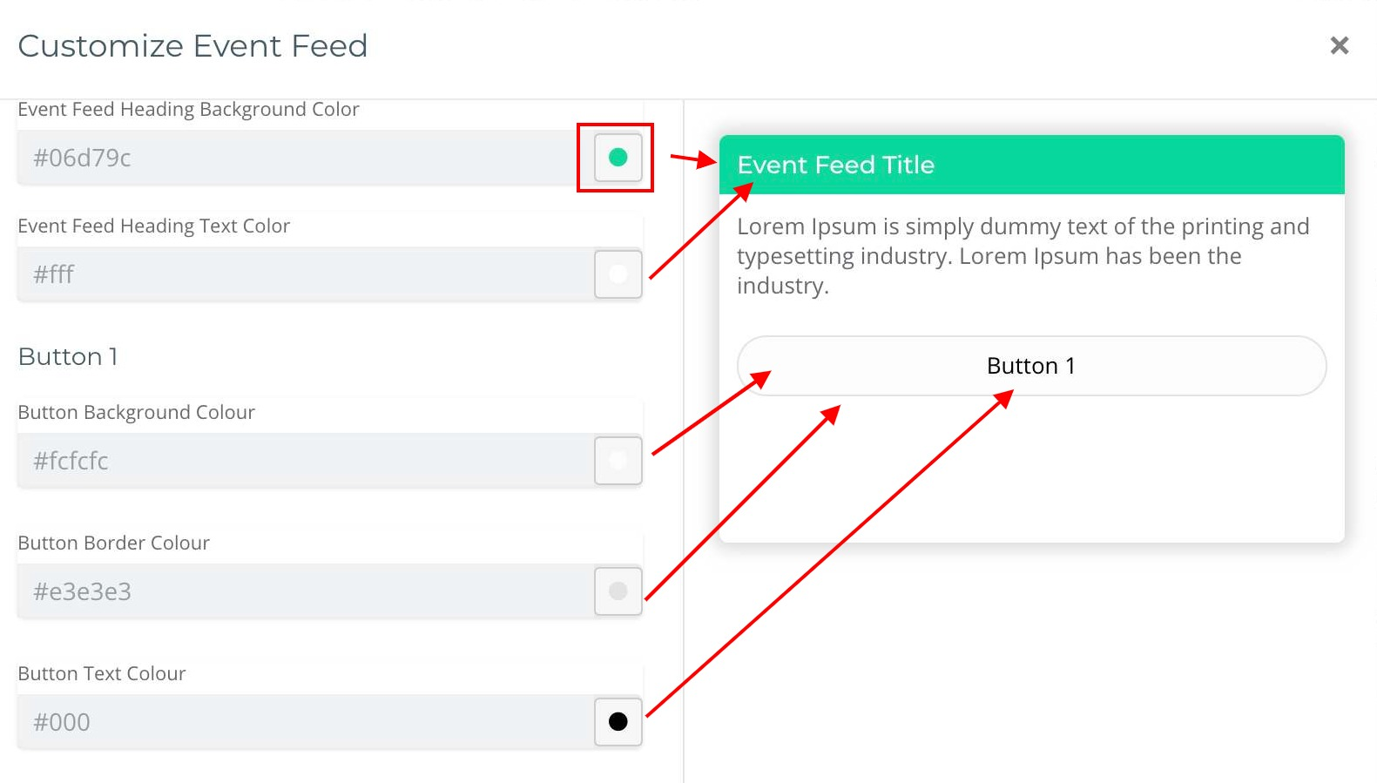1377x783 pixels.
Task: Click the green Event Feed Title header
Action: pos(1031,165)
